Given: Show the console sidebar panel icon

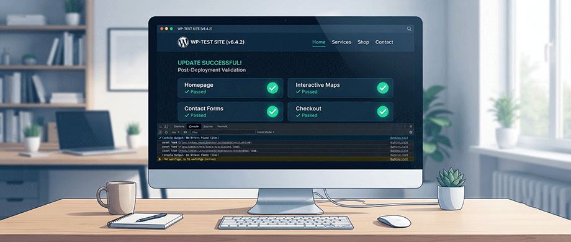Looking at the screenshot, I should 160,132.
